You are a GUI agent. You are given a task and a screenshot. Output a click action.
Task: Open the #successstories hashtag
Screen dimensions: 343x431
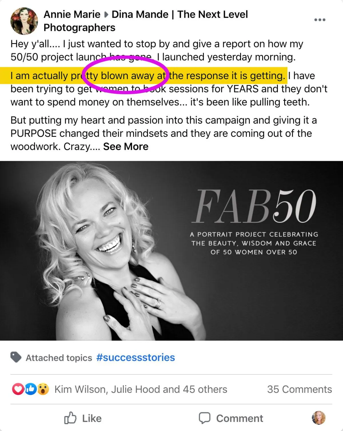click(135, 357)
